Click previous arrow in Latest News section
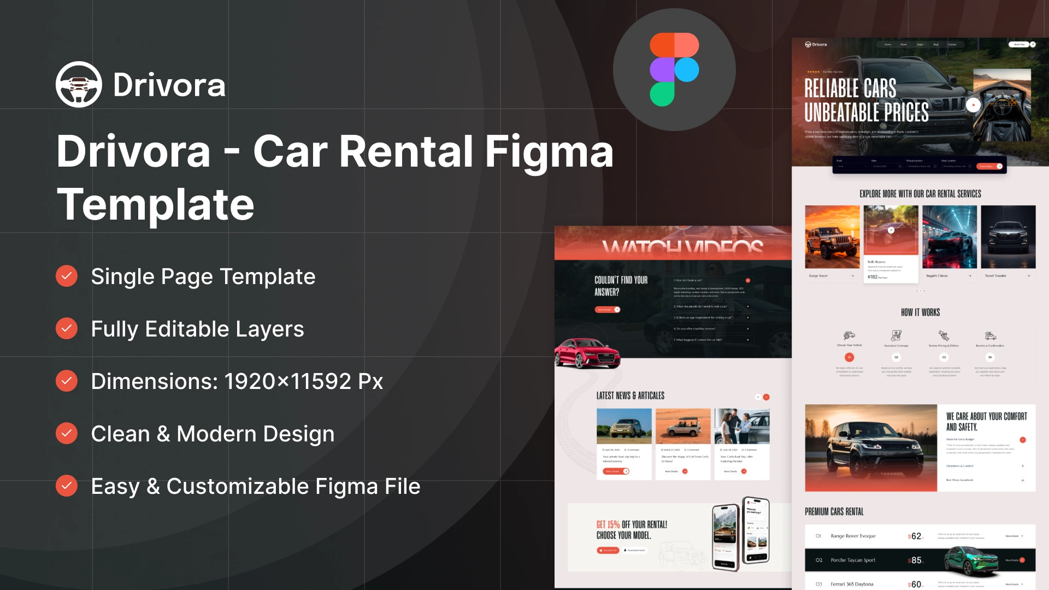 coord(758,397)
